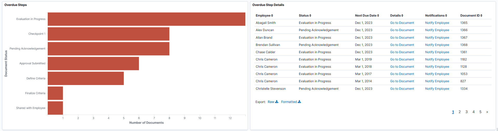Sort table by Employee column

(264, 16)
